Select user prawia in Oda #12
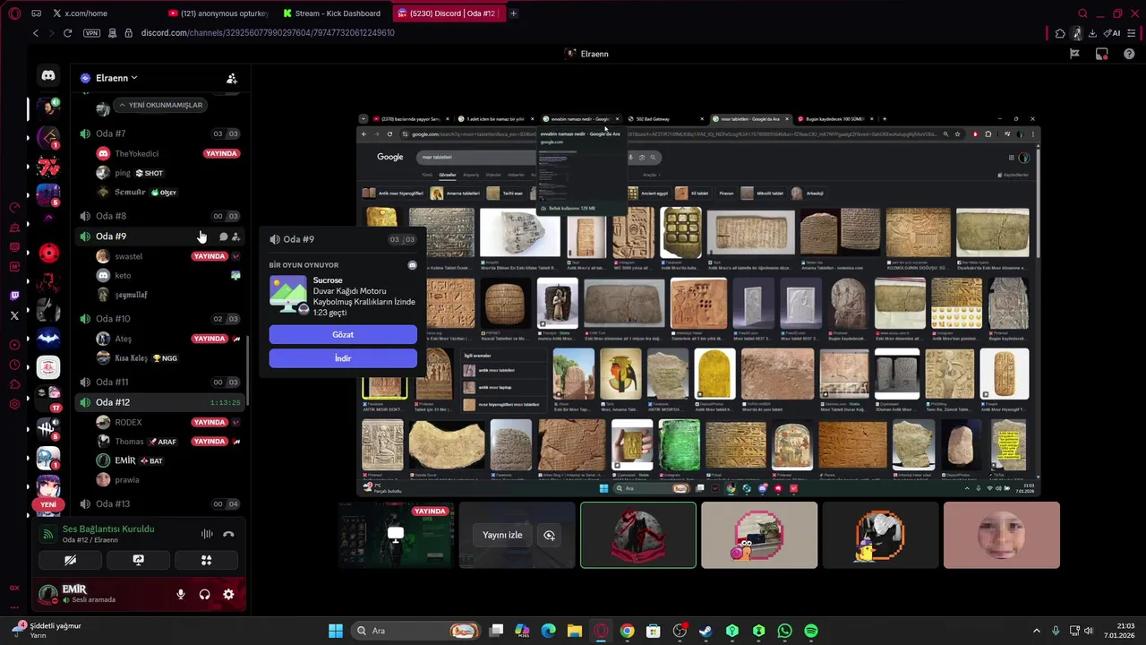 click(127, 480)
